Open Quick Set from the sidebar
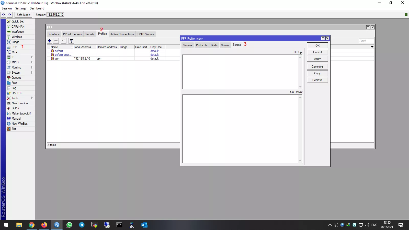 pyautogui.click(x=18, y=21)
